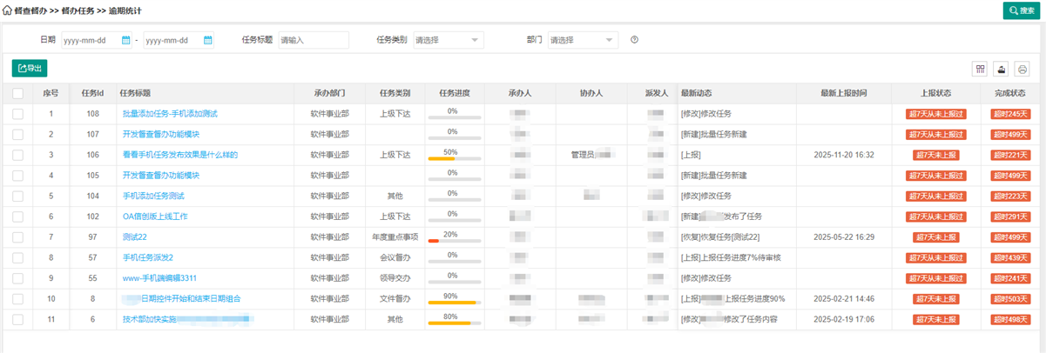This screenshot has height=353, width=1046.
Task: Click the 任务Id column header
Action: (x=92, y=93)
